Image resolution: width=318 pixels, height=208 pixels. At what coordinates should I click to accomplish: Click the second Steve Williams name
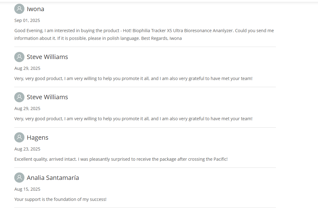coord(47,97)
